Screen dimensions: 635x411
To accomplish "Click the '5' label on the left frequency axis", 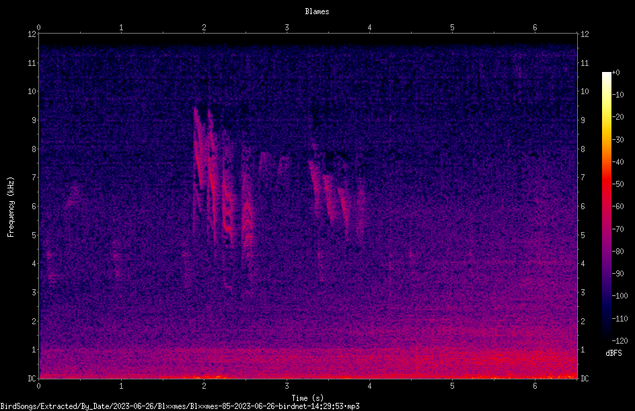I will point(34,235).
